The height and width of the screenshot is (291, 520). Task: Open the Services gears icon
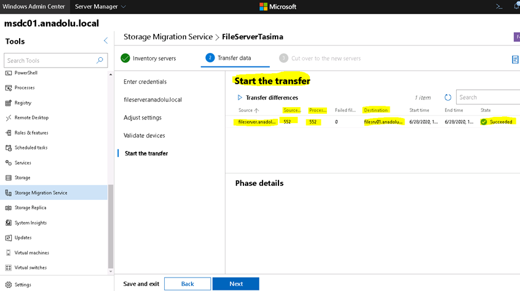point(8,163)
